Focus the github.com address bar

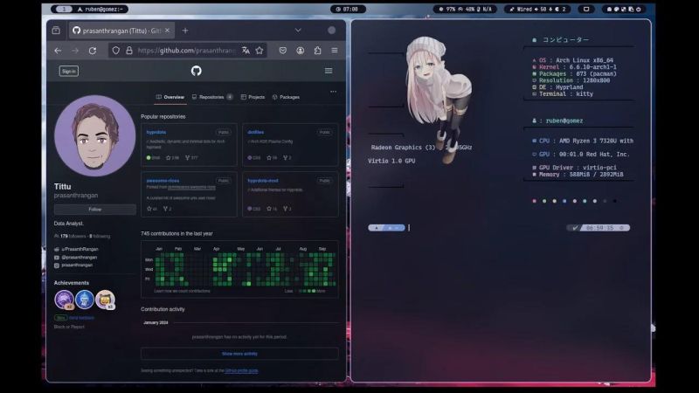point(186,51)
